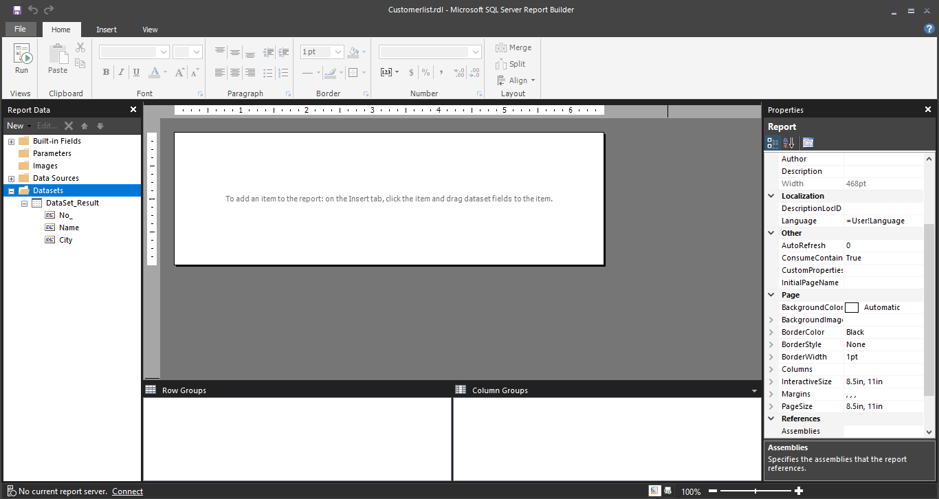
Task: Toggle categorized view in the Properties panel
Action: [x=773, y=142]
